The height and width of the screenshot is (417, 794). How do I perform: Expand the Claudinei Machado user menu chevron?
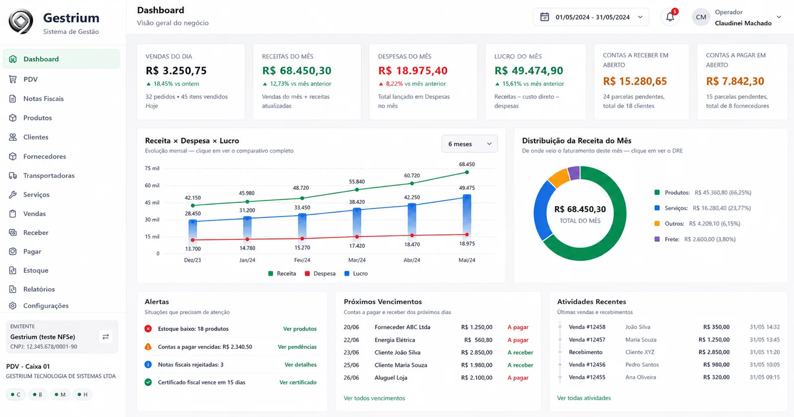[x=779, y=17]
